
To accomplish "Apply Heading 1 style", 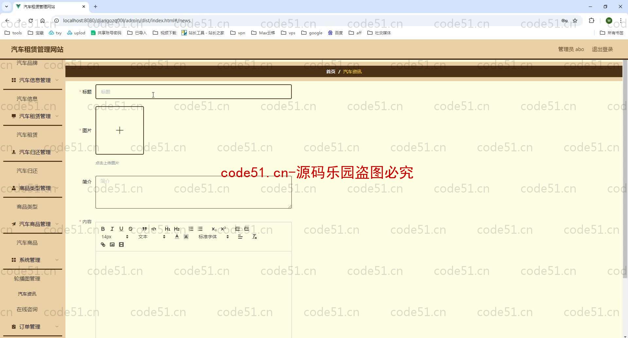I will point(167,229).
